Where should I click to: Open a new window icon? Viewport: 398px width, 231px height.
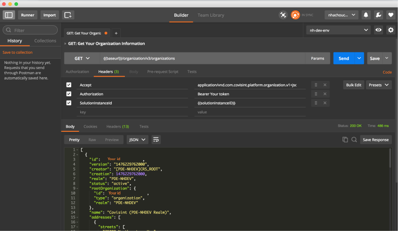pos(68,15)
